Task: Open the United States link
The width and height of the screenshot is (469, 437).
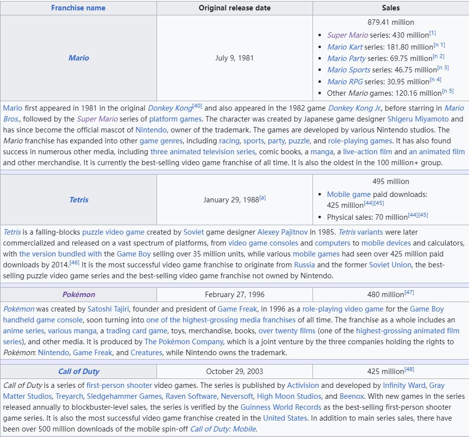Action: [x=285, y=418]
